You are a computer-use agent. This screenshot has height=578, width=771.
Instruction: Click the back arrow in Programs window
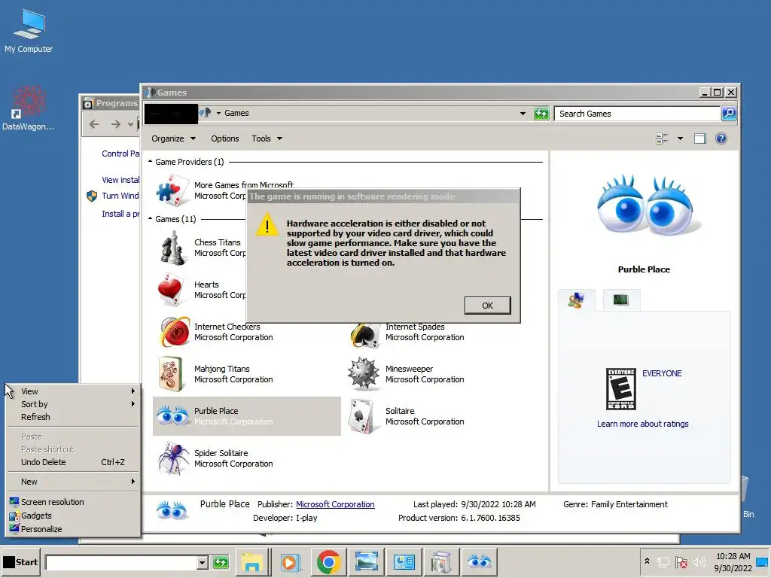(x=94, y=124)
